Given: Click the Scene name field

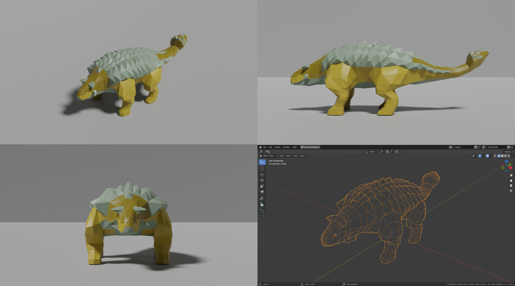Looking at the screenshot, I should (464, 147).
